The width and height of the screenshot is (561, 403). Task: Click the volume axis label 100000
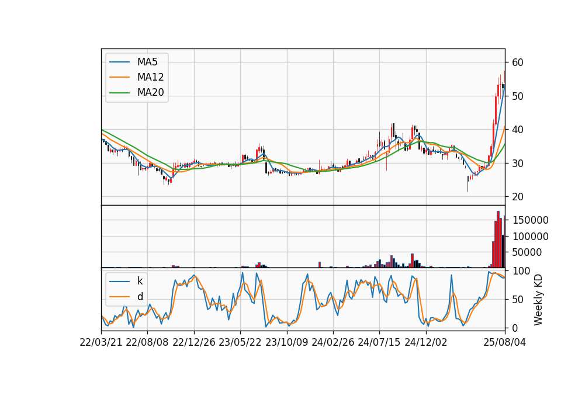(x=530, y=237)
